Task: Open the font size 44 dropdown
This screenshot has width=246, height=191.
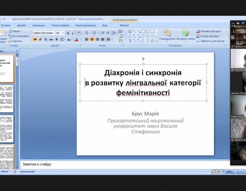Action: click(x=60, y=33)
